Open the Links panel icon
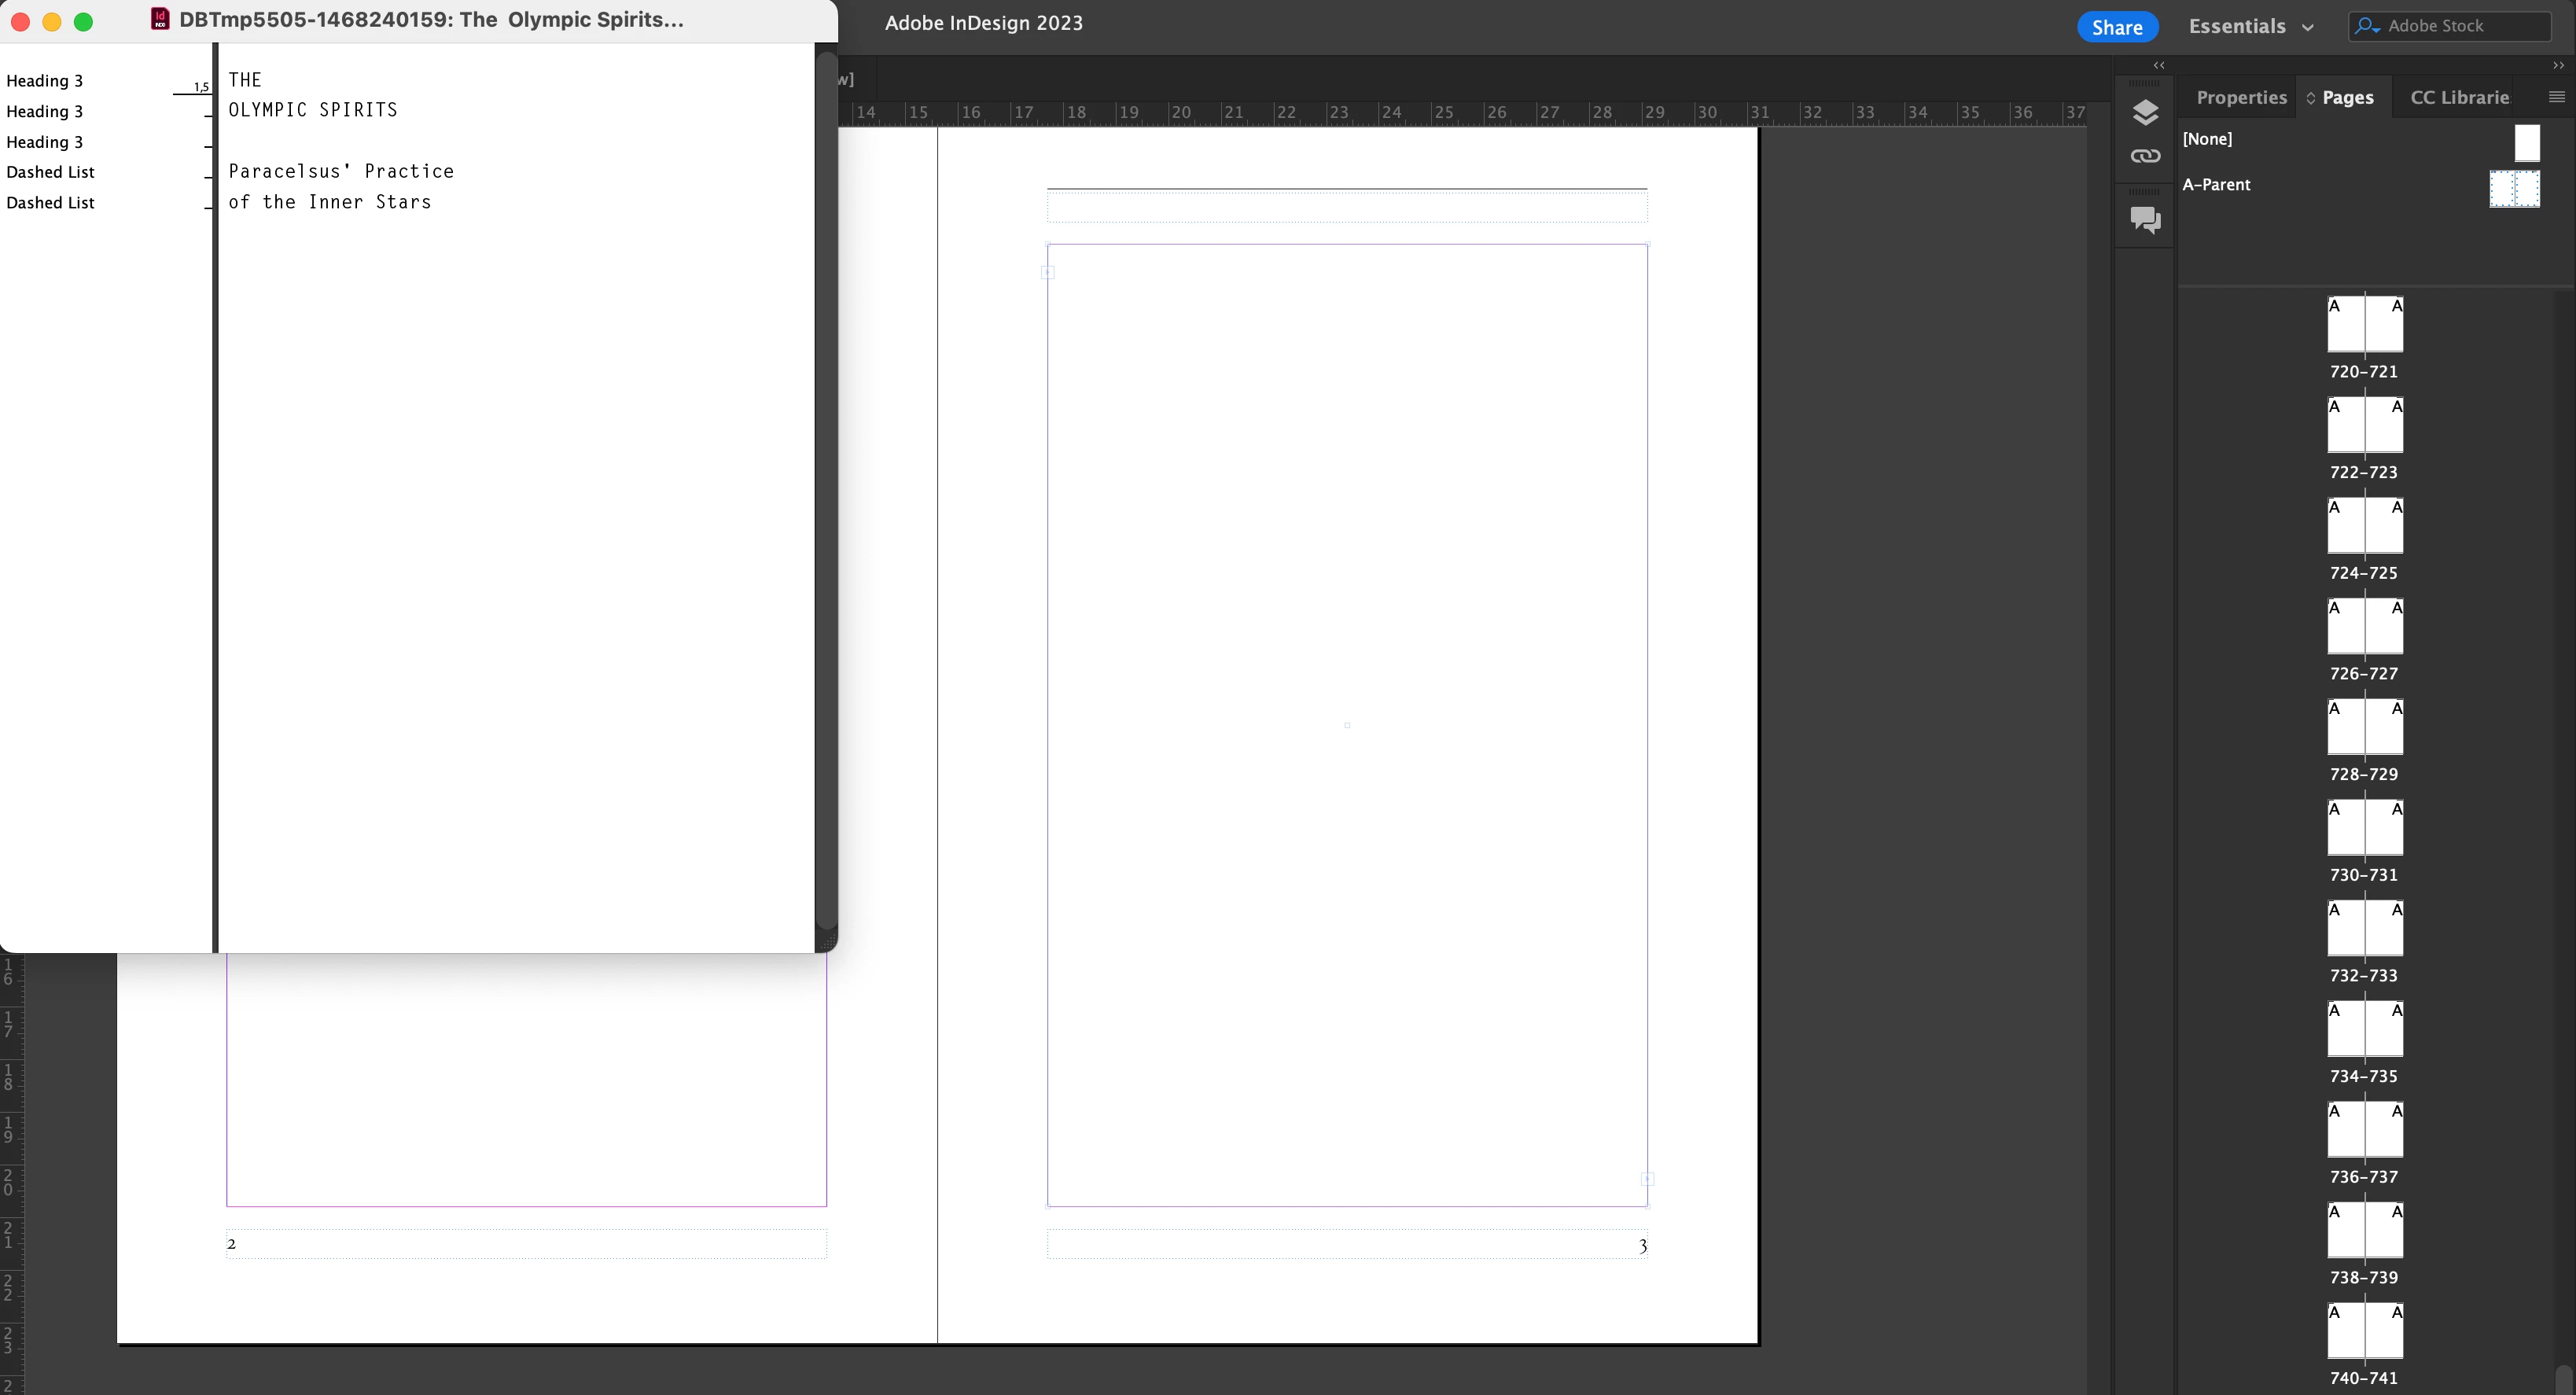Image resolution: width=2576 pixels, height=1395 pixels. point(2145,156)
